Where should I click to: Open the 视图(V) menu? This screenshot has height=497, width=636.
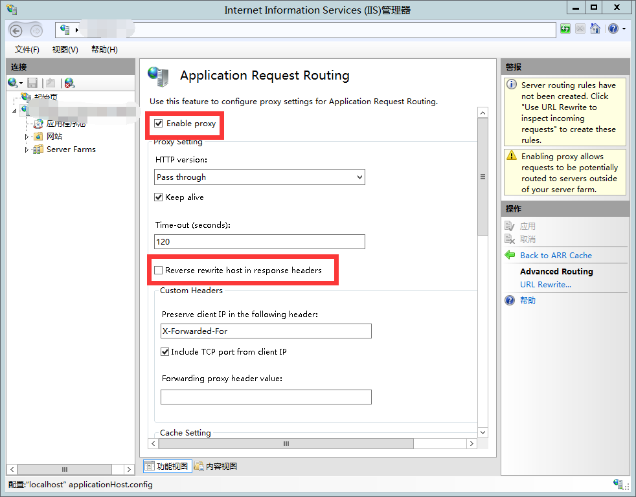(x=65, y=50)
